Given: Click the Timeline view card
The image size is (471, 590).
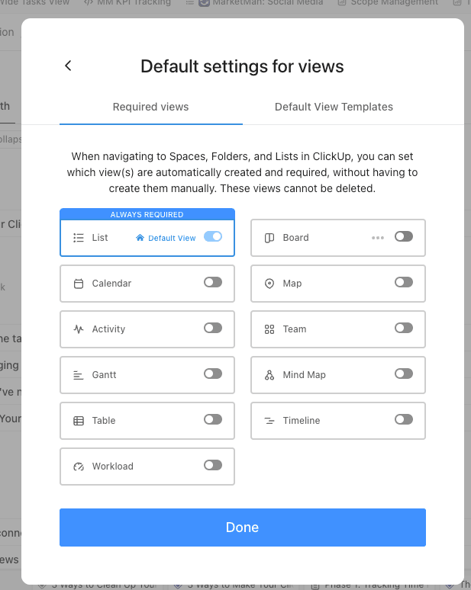Looking at the screenshot, I should coord(338,421).
